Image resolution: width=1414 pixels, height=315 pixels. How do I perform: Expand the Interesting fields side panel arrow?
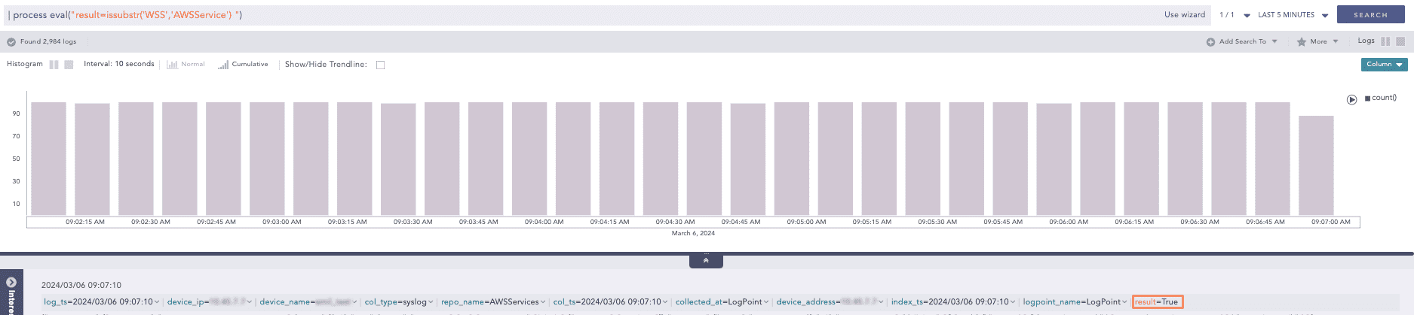(x=11, y=283)
